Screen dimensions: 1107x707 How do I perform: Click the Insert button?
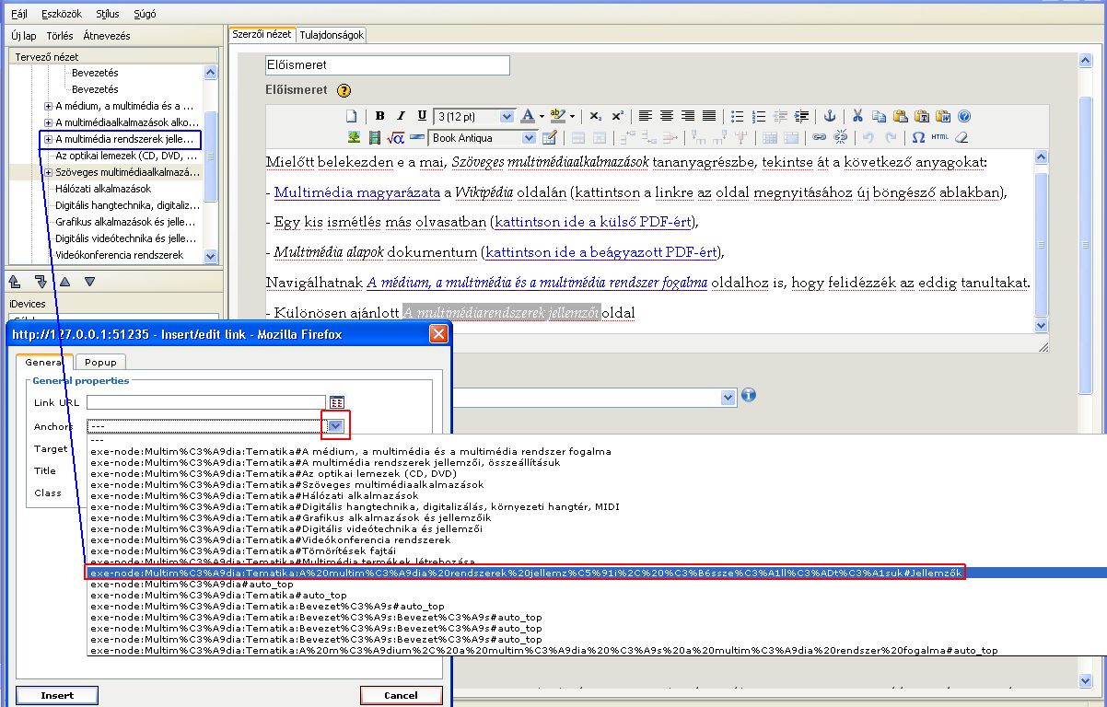[x=57, y=695]
